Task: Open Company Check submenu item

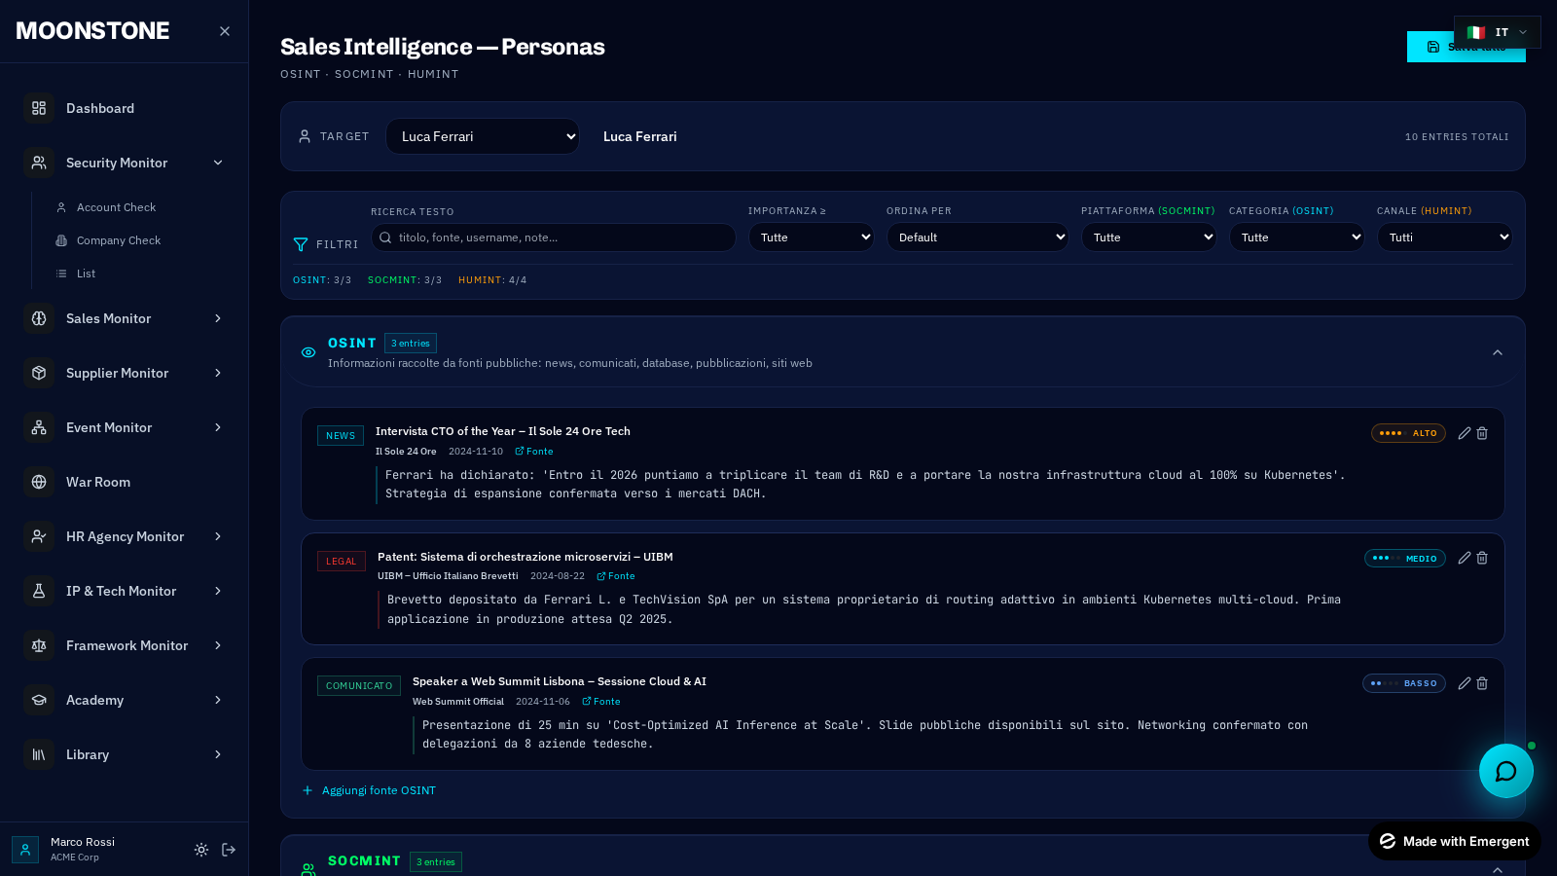Action: (x=138, y=240)
